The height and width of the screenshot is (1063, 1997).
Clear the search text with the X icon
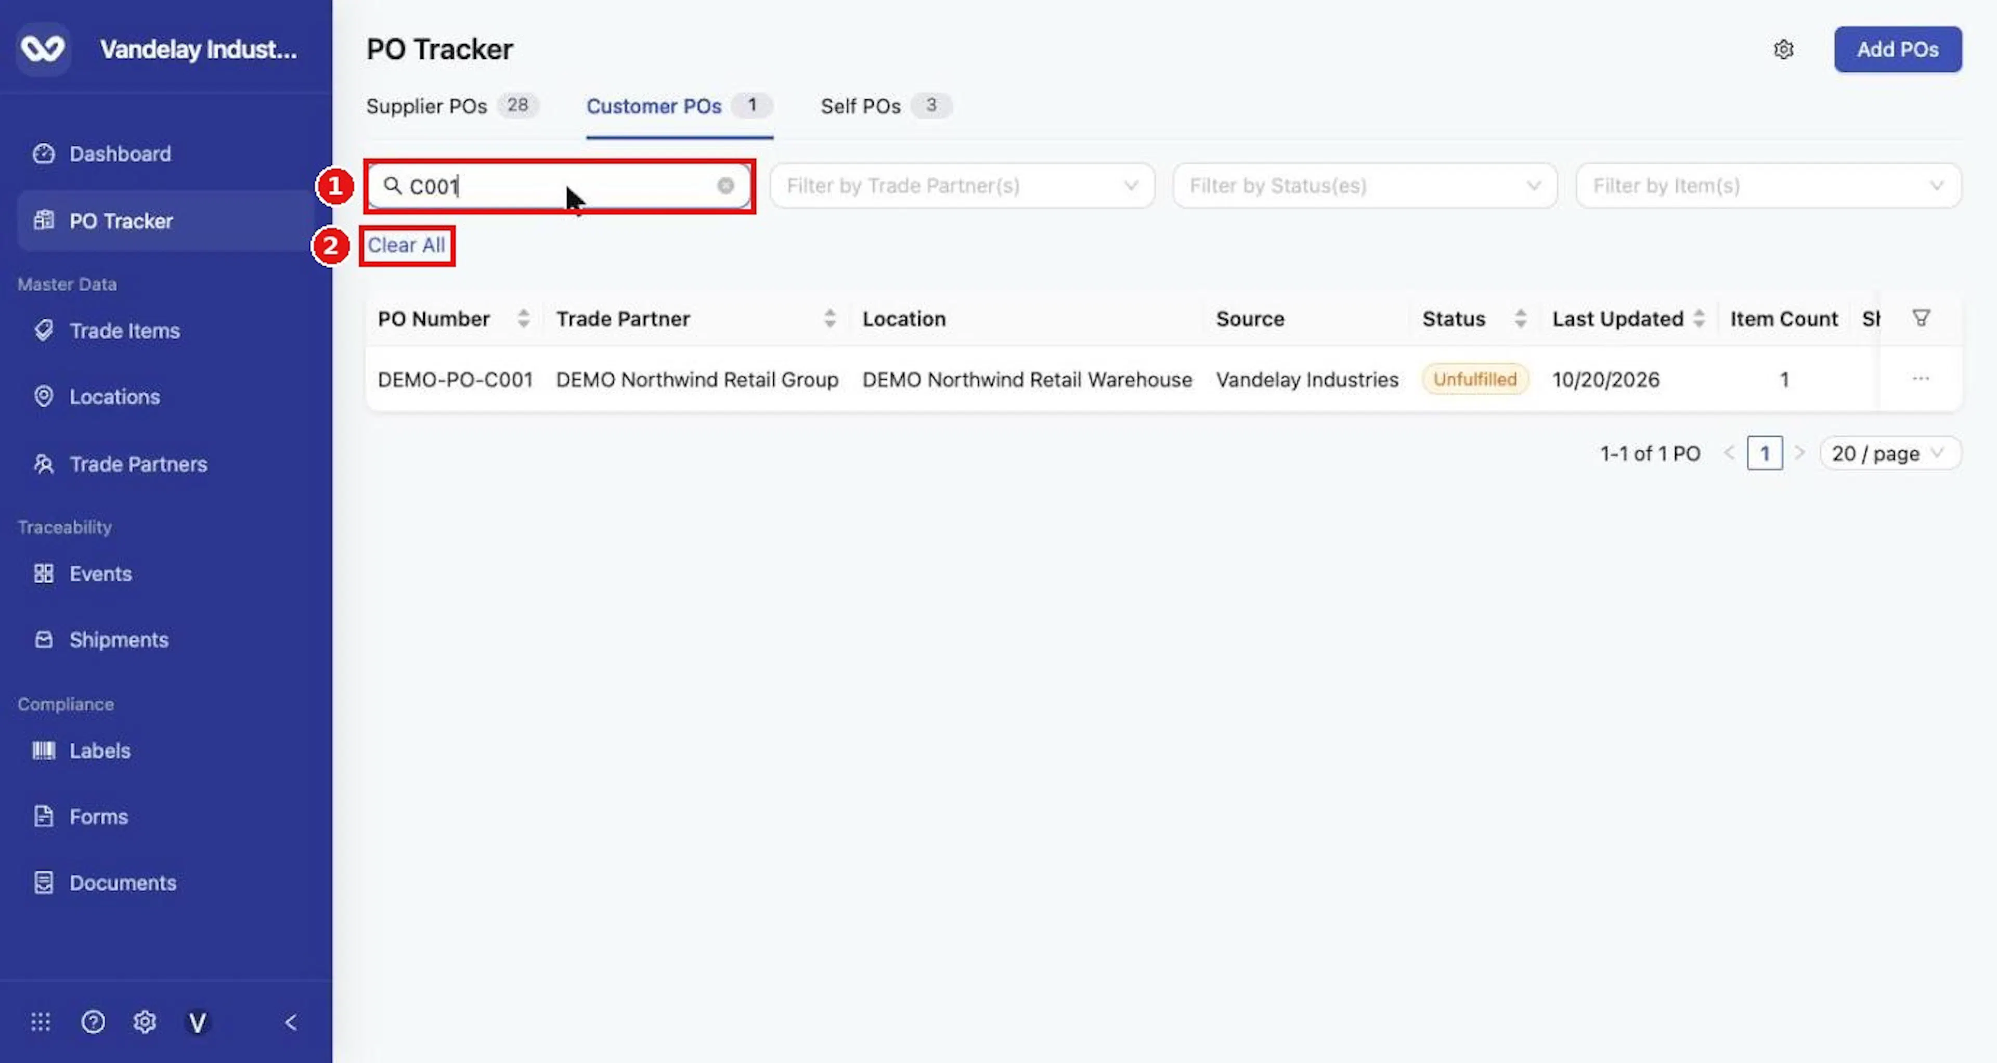(x=725, y=185)
